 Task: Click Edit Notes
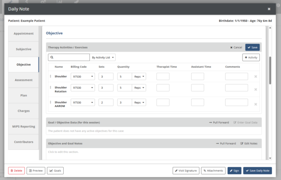coord(249,144)
